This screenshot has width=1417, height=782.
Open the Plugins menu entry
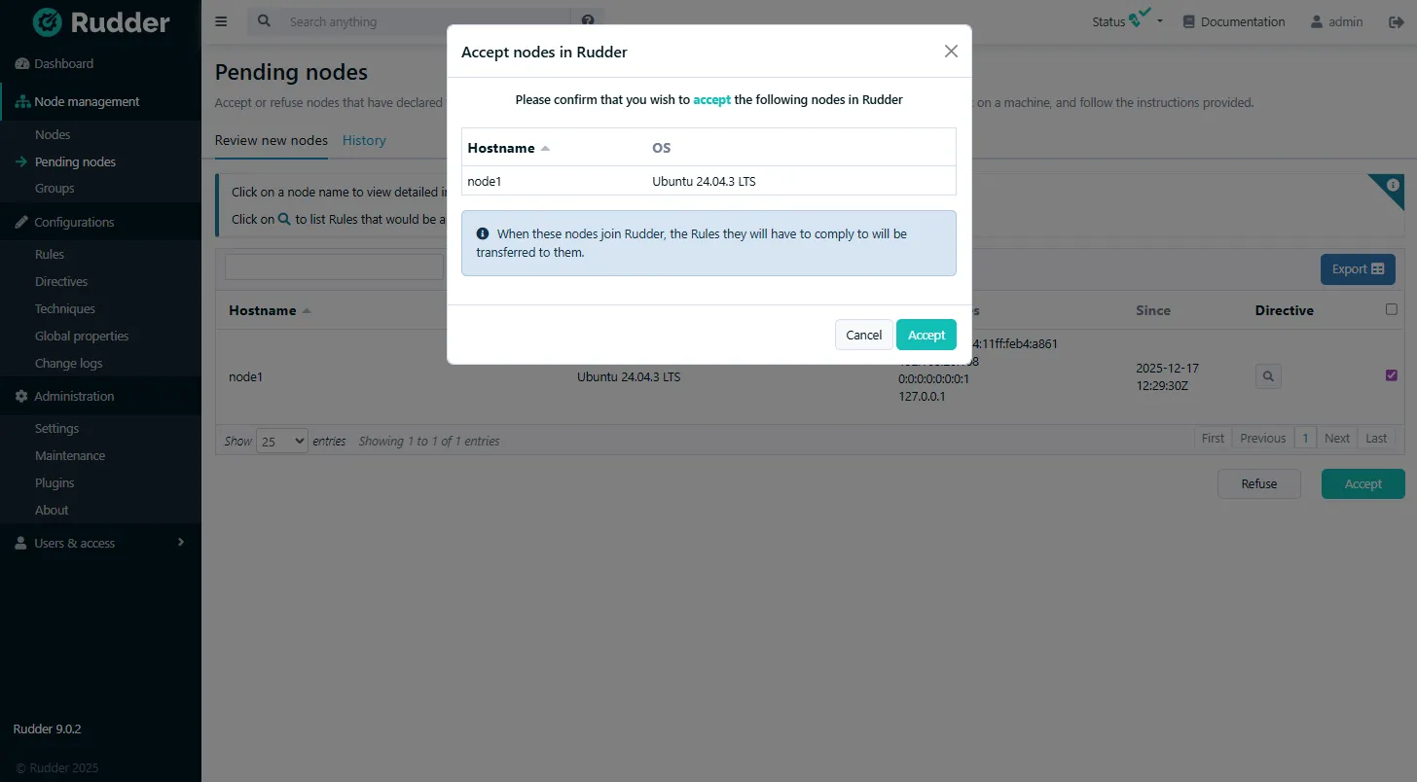click(x=53, y=482)
